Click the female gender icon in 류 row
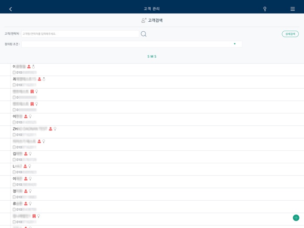The height and width of the screenshot is (228, 304). 30,204
